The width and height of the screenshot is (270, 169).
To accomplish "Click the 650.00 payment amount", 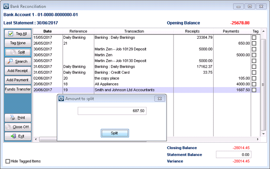I will point(244,43).
